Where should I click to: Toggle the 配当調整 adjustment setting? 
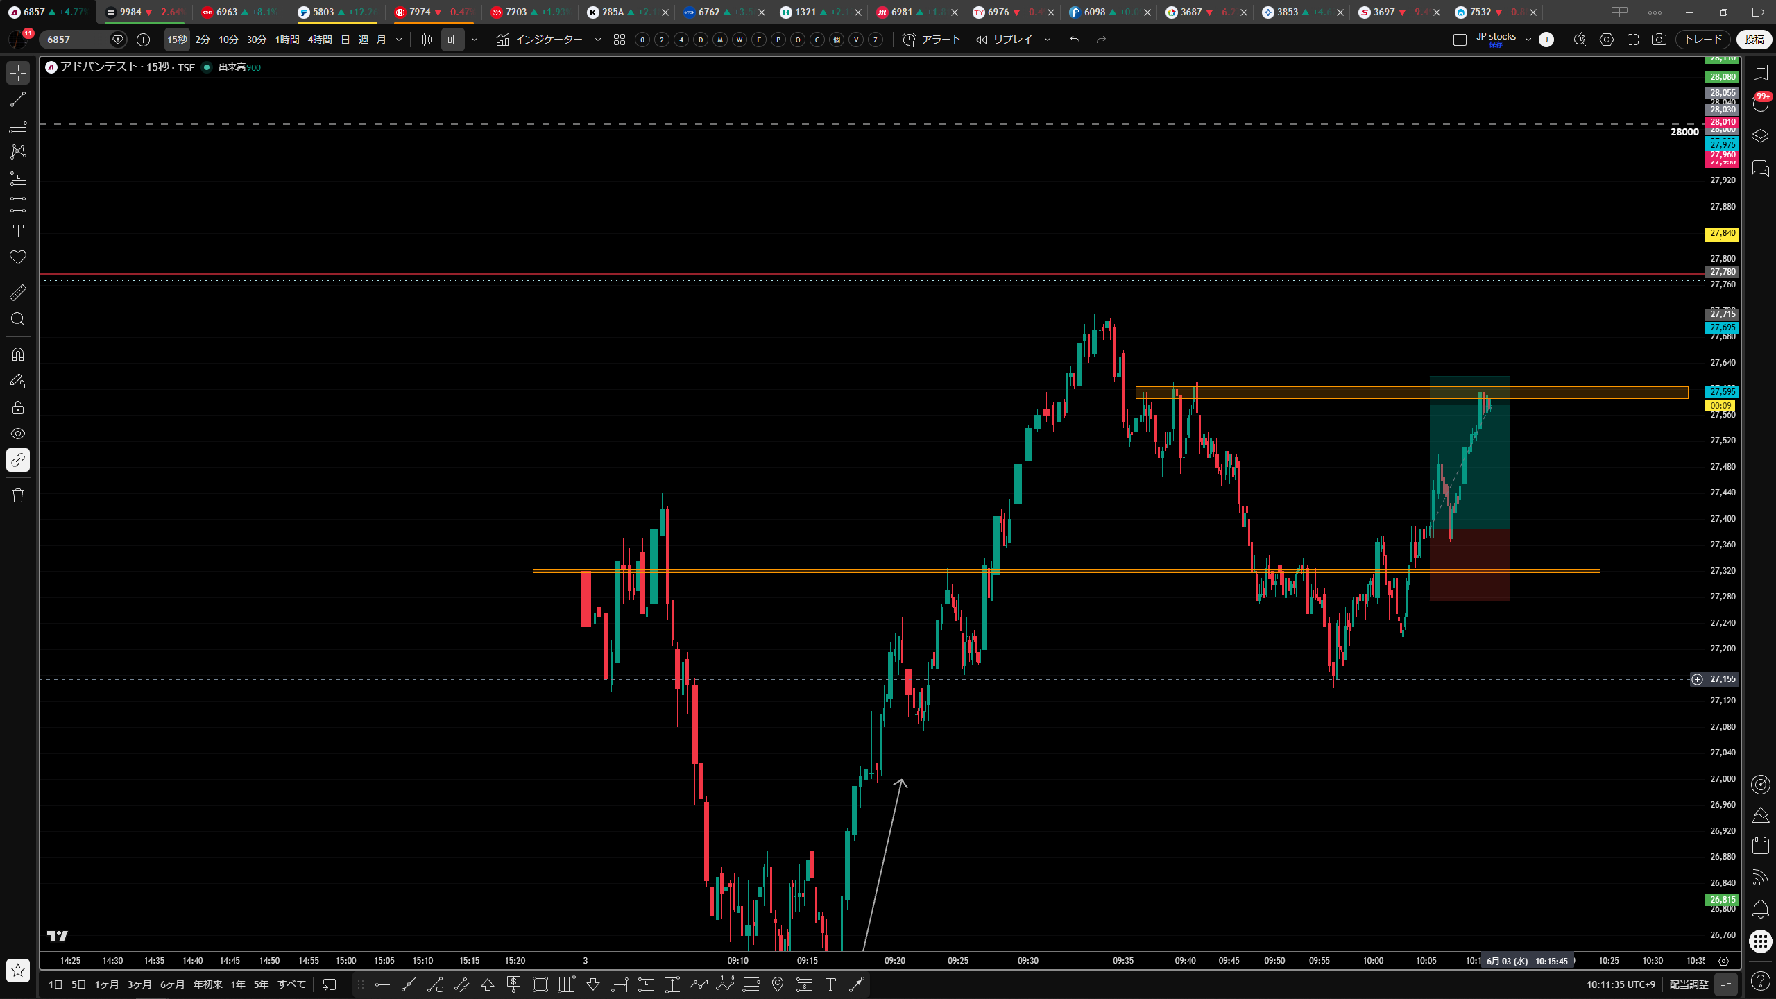click(1689, 984)
